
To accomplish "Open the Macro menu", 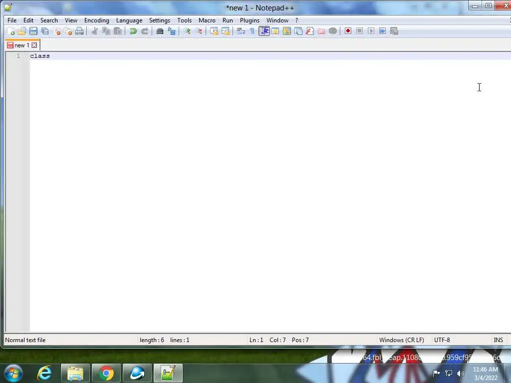I will 207,20.
